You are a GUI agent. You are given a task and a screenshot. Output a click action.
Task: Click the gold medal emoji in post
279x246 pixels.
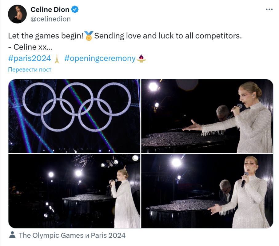89,36
